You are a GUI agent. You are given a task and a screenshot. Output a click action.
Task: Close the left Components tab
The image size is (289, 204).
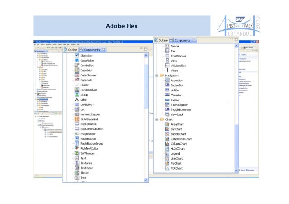[103, 49]
